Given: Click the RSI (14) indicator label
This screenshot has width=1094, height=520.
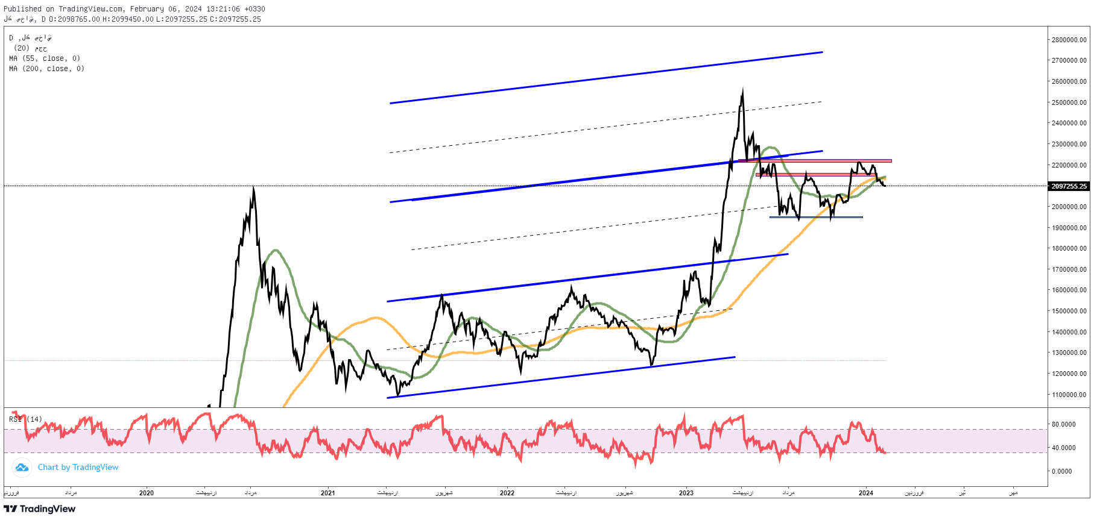Looking at the screenshot, I should [25, 419].
